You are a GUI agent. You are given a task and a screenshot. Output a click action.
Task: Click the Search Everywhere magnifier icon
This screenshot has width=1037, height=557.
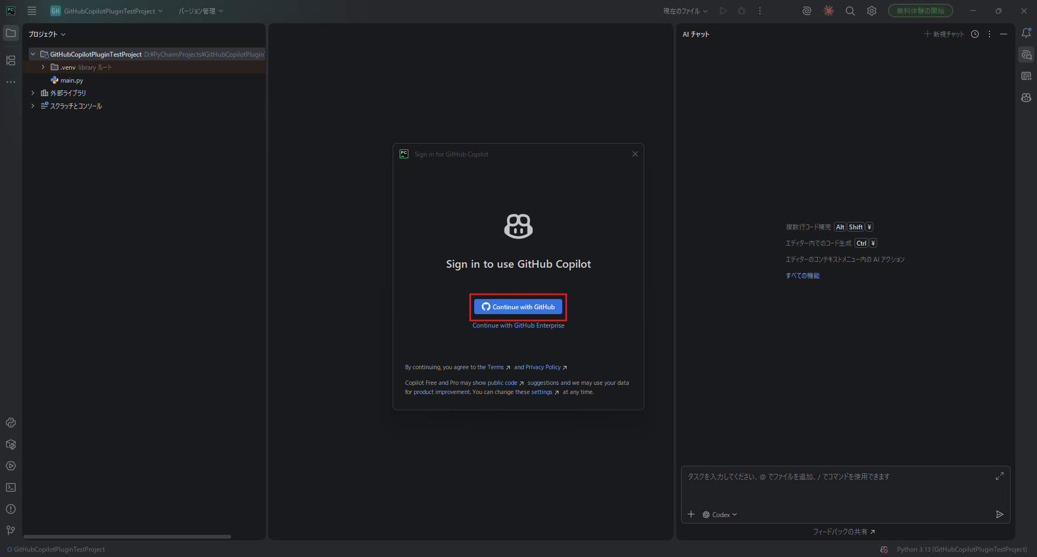850,11
